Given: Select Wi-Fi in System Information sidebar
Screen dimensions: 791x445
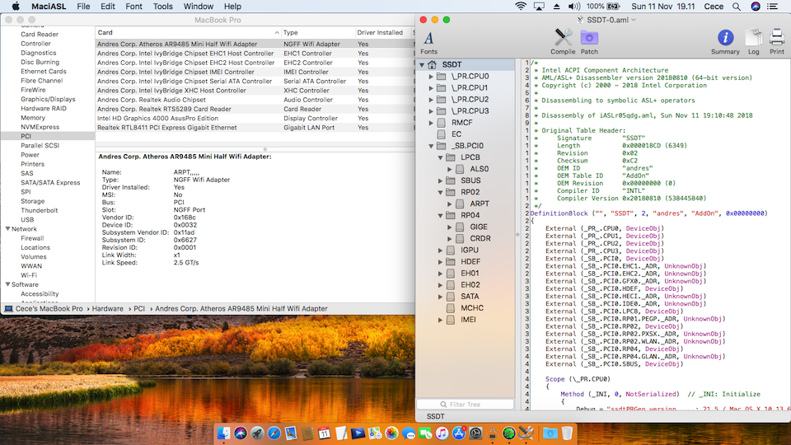Looking at the screenshot, I should (29, 275).
